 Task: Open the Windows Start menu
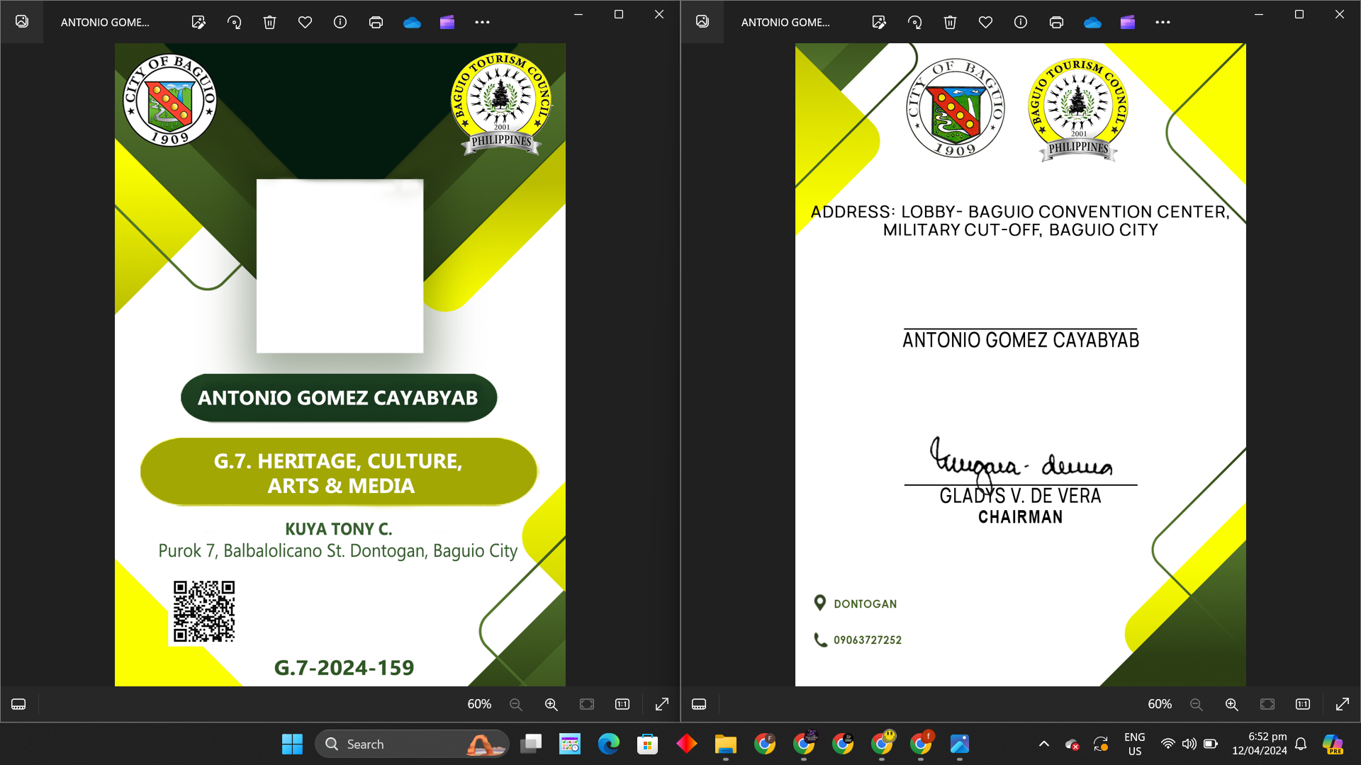[x=292, y=744]
